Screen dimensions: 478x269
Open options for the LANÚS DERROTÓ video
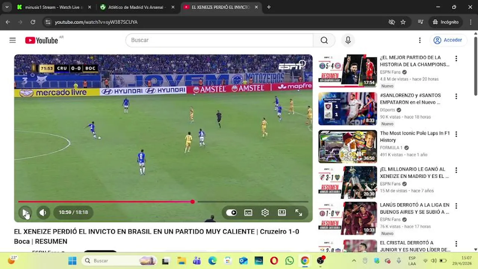[456, 206]
